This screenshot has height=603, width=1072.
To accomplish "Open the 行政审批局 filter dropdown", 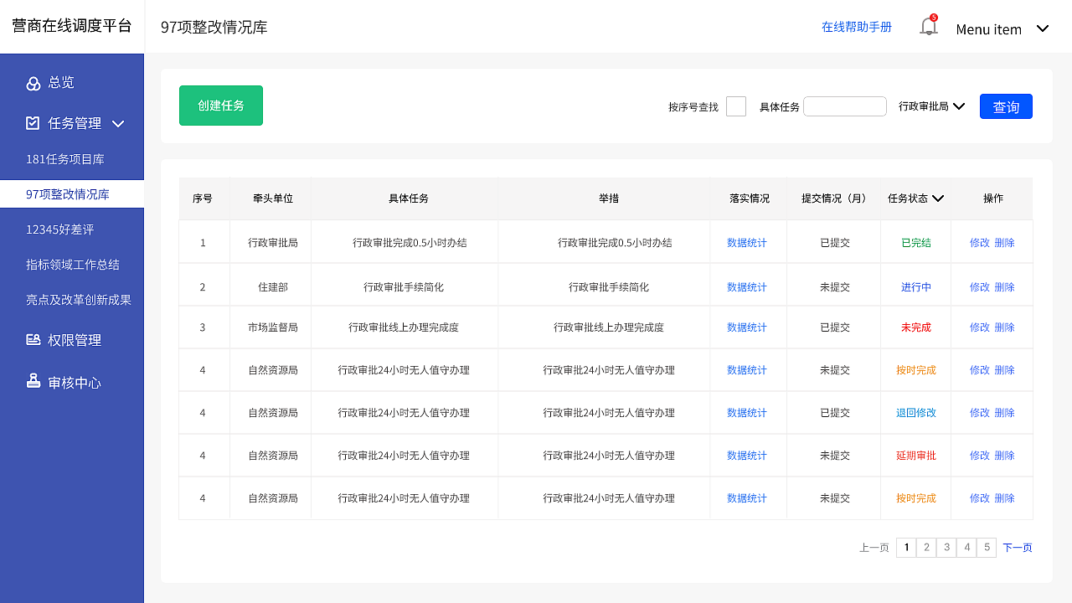I will pos(932,106).
